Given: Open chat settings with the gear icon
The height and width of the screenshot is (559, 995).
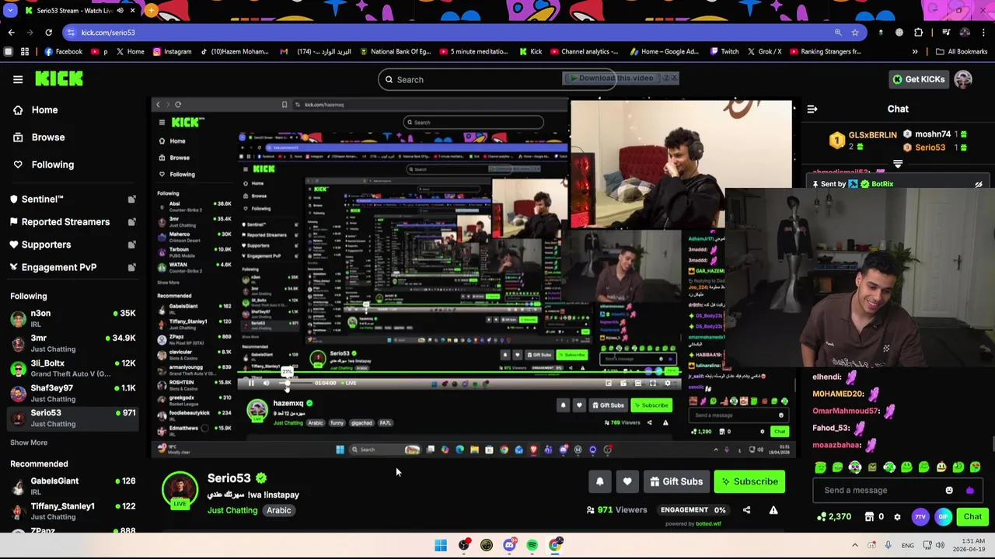Looking at the screenshot, I should pyautogui.click(x=897, y=517).
